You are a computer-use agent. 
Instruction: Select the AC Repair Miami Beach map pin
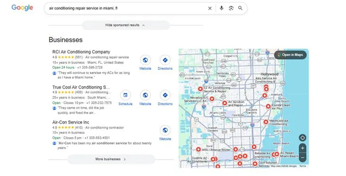(277, 154)
